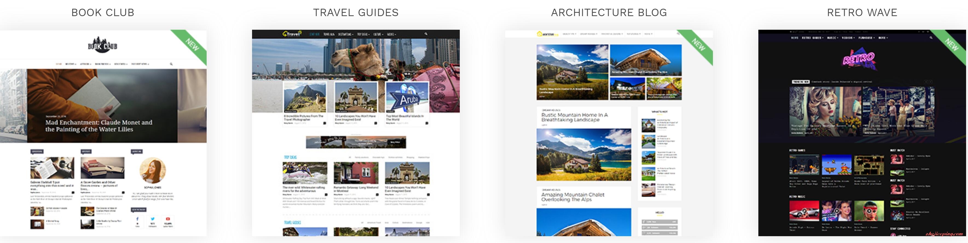Click the Travel logo in the preview header
This screenshot has width=968, height=243.
292,34
